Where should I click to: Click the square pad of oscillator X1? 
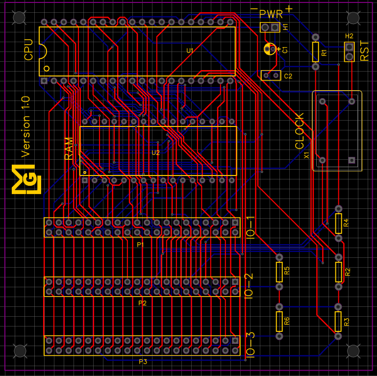pos(352,160)
